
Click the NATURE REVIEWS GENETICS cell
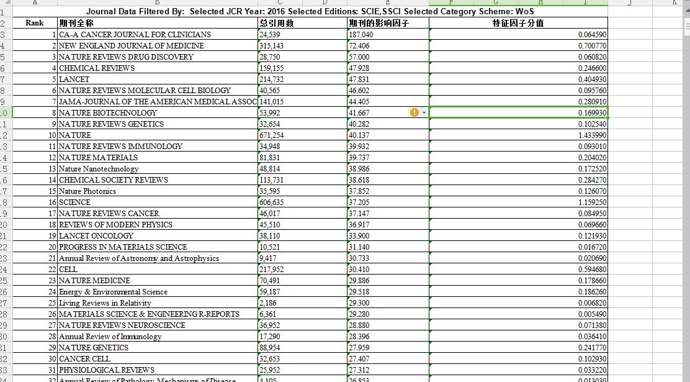158,124
